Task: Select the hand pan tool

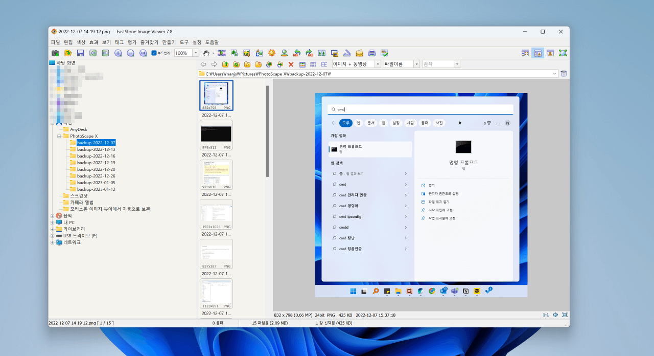Action: pyautogui.click(x=206, y=53)
